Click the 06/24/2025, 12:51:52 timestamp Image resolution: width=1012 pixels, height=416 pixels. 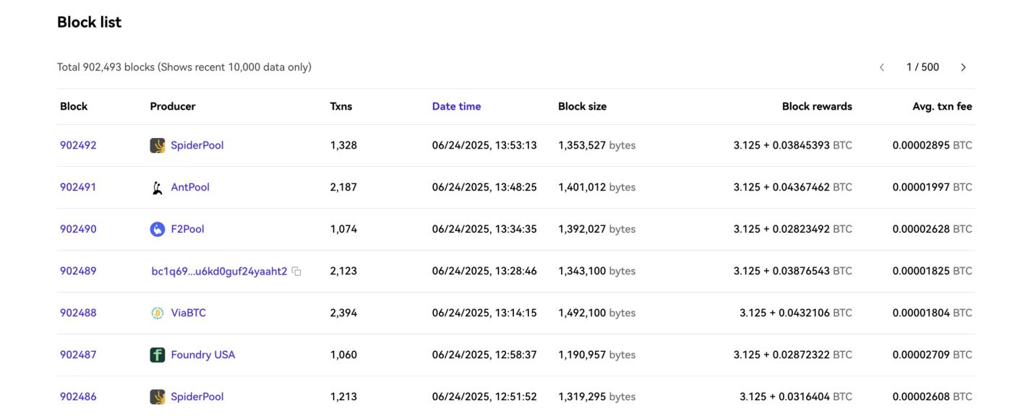484,396
